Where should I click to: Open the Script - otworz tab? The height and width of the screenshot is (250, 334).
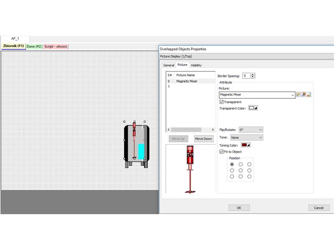(56, 46)
